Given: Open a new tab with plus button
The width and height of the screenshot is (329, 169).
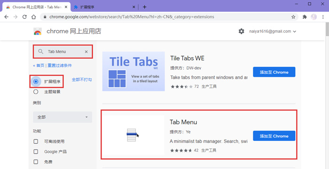Looking at the screenshot, I should (x=144, y=7).
